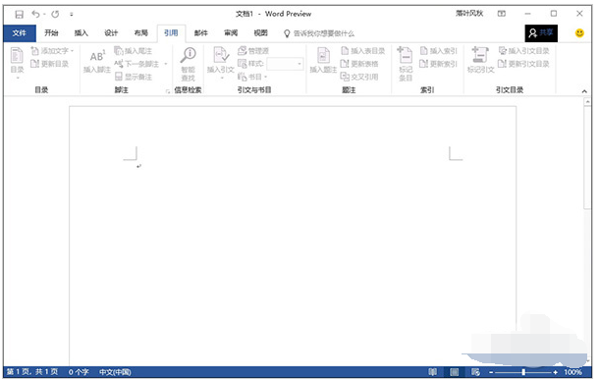This screenshot has height=379, width=599.
Task: Switch to the 审阅 (Review) tab
Action: point(231,33)
